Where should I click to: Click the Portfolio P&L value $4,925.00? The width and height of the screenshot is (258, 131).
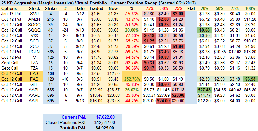point(105,128)
